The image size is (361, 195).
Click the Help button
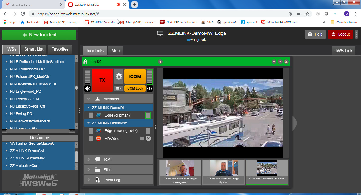click(315, 34)
